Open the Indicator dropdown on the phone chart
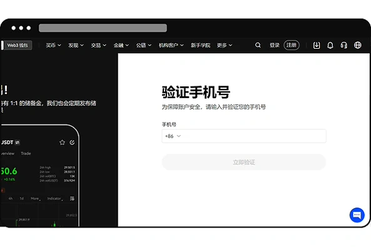Viewport: 371px width, 247px height. (x=55, y=198)
